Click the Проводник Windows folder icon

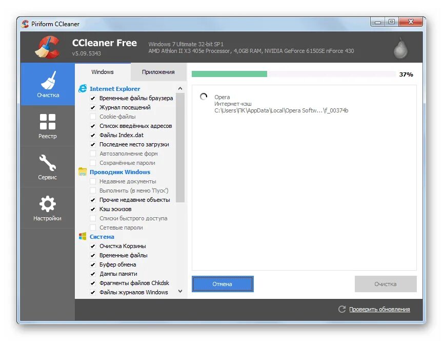(83, 172)
